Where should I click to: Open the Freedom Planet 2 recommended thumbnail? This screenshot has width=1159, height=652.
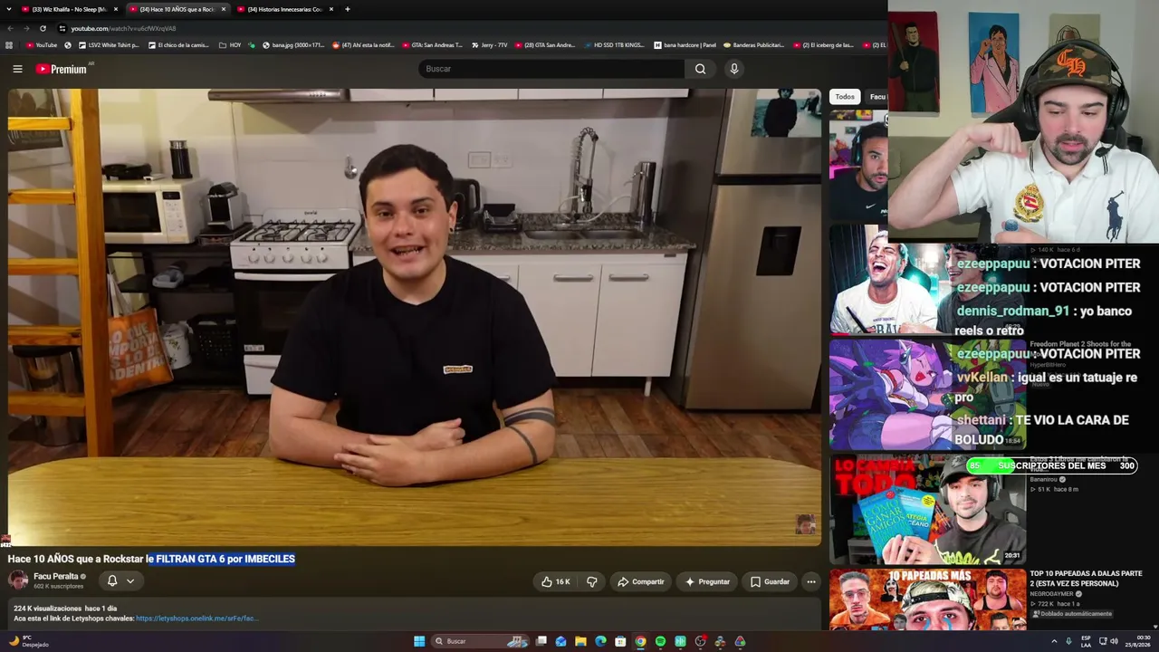pyautogui.click(x=928, y=394)
